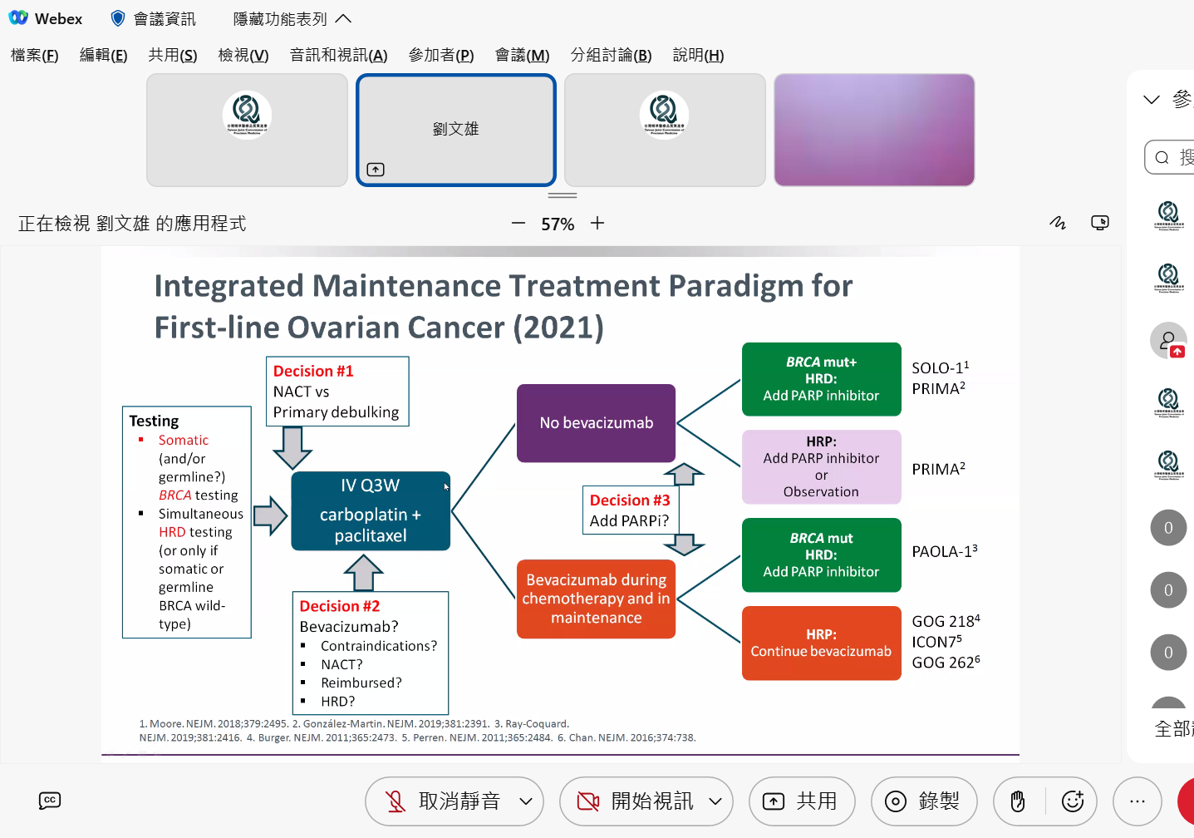Open the 共用(S) menu

click(173, 55)
